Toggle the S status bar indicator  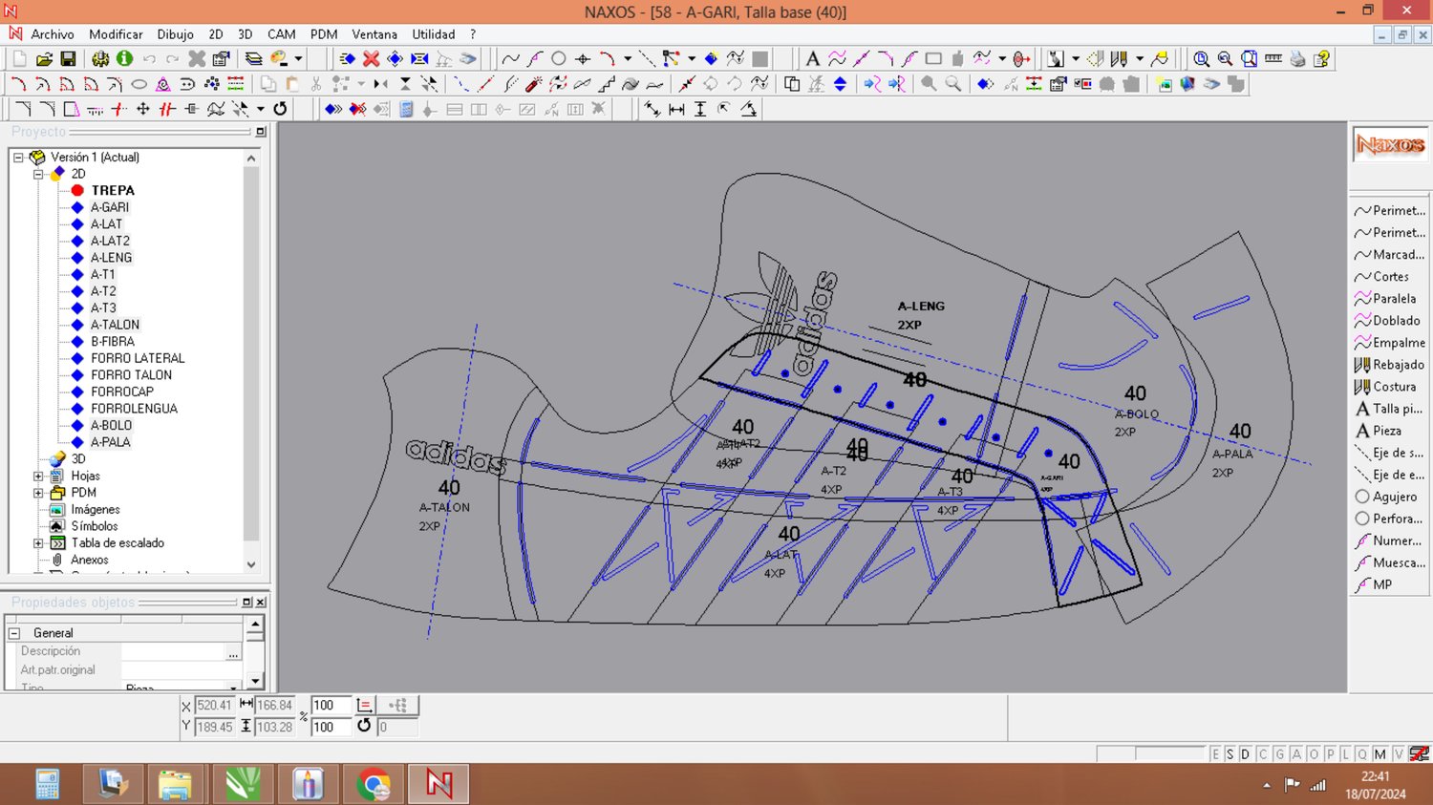pyautogui.click(x=1230, y=754)
